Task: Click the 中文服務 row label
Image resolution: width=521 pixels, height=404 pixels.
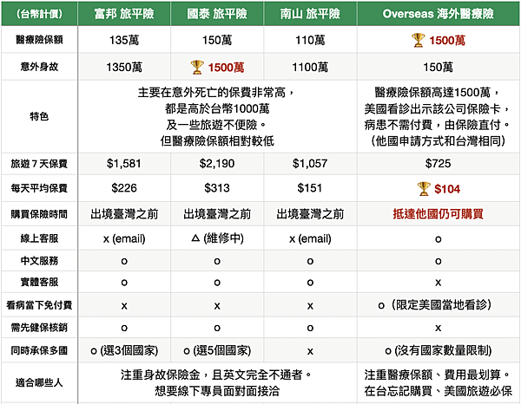Action: click(39, 261)
